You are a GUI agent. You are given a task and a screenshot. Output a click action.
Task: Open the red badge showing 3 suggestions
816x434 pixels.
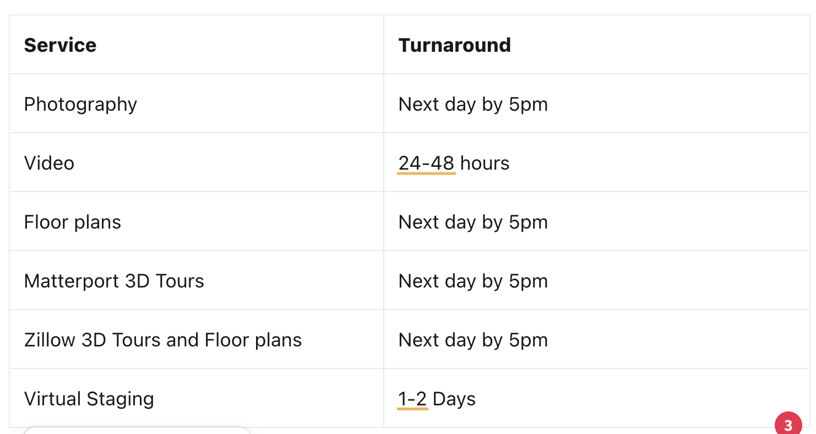coord(788,425)
